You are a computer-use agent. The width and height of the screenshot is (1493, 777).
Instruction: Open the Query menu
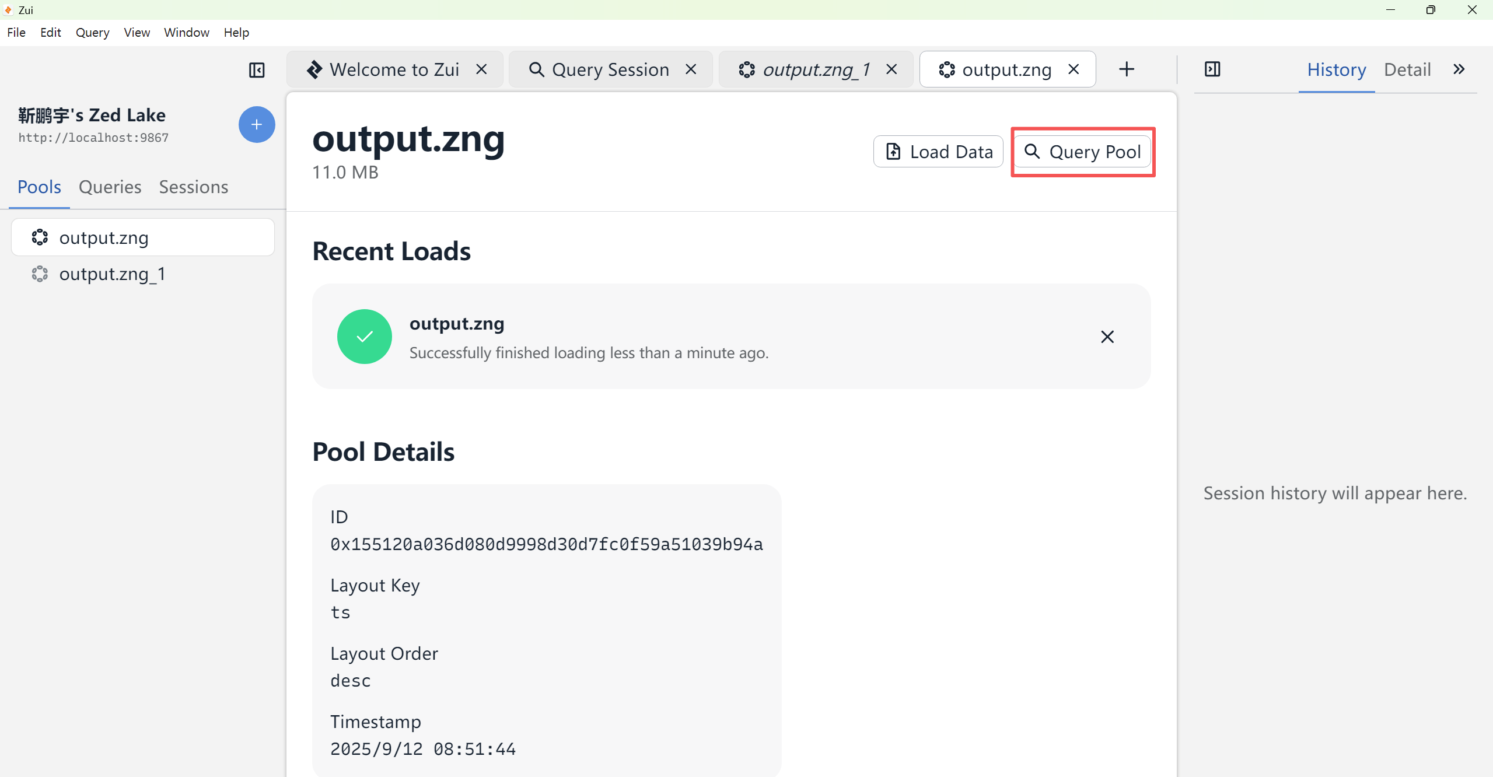click(x=93, y=33)
